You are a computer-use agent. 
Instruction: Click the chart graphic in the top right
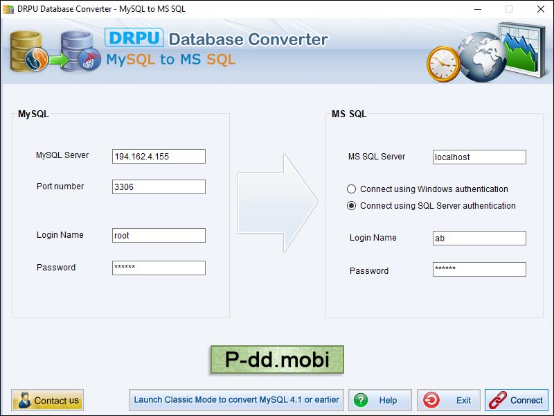[519, 49]
